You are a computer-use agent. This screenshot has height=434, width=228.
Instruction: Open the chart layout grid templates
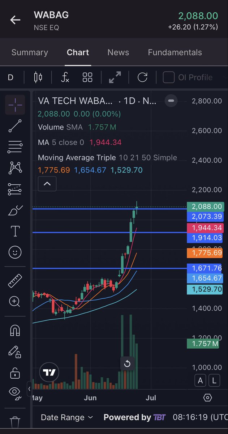click(87, 77)
